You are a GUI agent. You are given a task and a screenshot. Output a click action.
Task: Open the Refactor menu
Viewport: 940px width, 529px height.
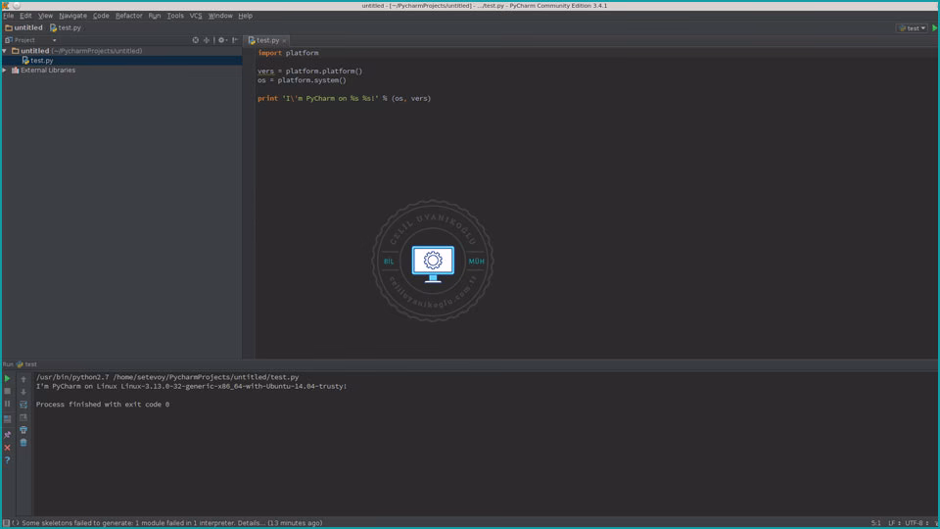[129, 16]
